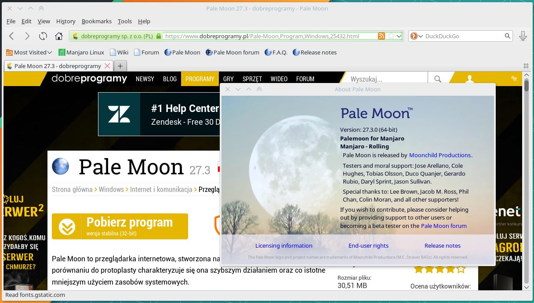This screenshot has width=534, height=303.
Task: Open the DuckDuckGo search engine selector
Action: coord(417,36)
